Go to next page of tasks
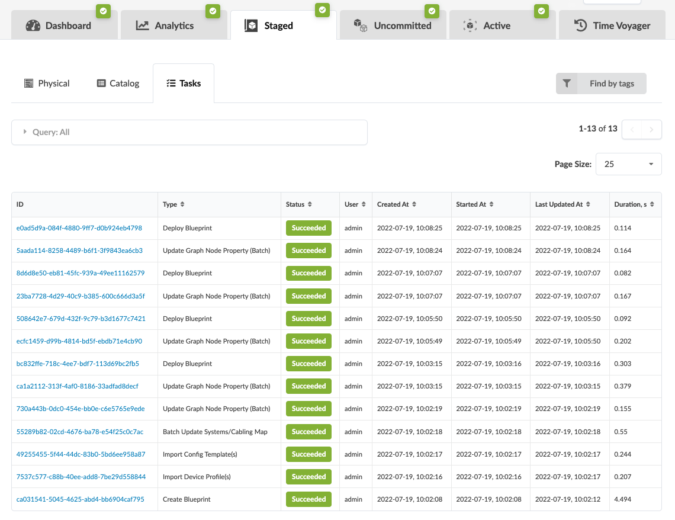Screen dimensions: 675x520 651,129
